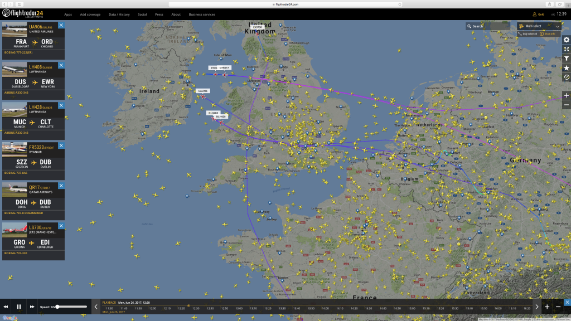The image size is (571, 321).
Task: Open the Social menu
Action: click(x=142, y=14)
